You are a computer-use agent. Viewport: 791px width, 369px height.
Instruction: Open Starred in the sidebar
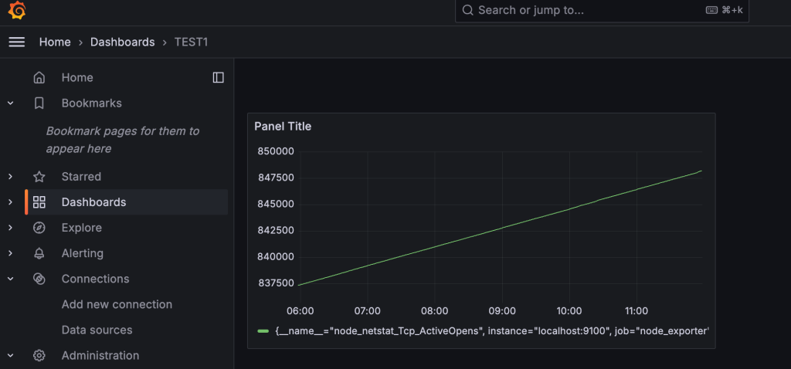click(81, 177)
